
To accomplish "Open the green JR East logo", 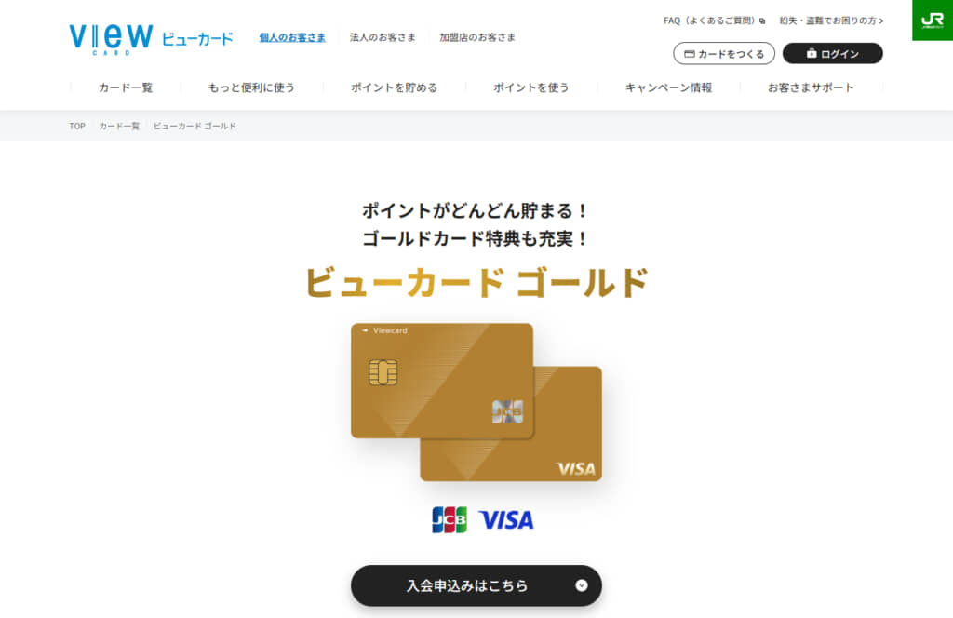I will point(933,20).
